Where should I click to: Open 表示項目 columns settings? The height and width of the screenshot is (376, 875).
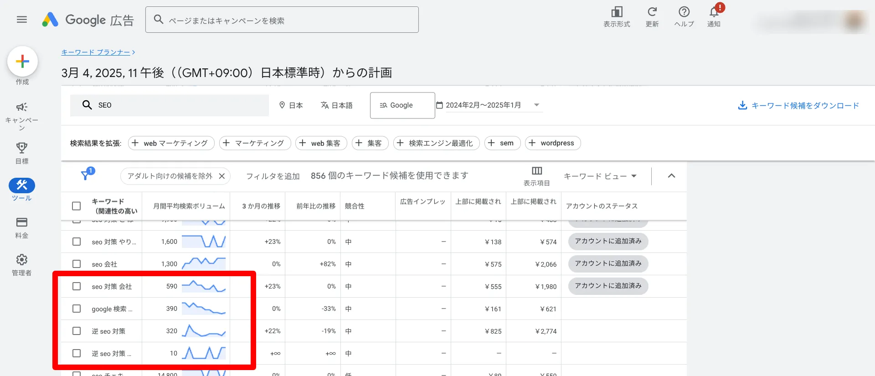pos(537,176)
